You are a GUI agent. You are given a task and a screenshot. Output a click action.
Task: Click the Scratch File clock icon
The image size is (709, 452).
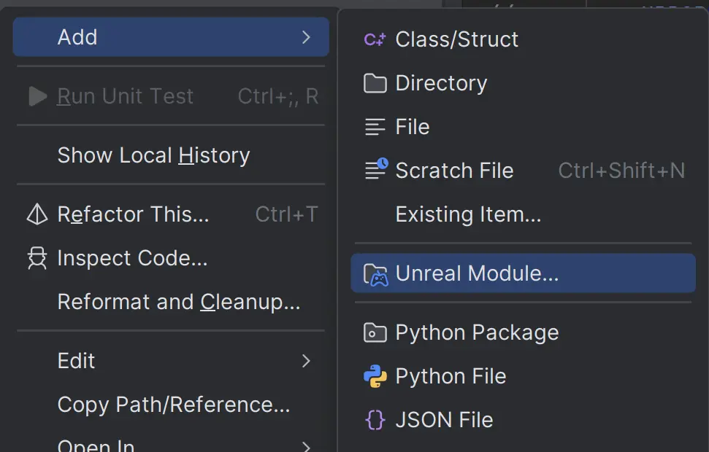click(376, 170)
